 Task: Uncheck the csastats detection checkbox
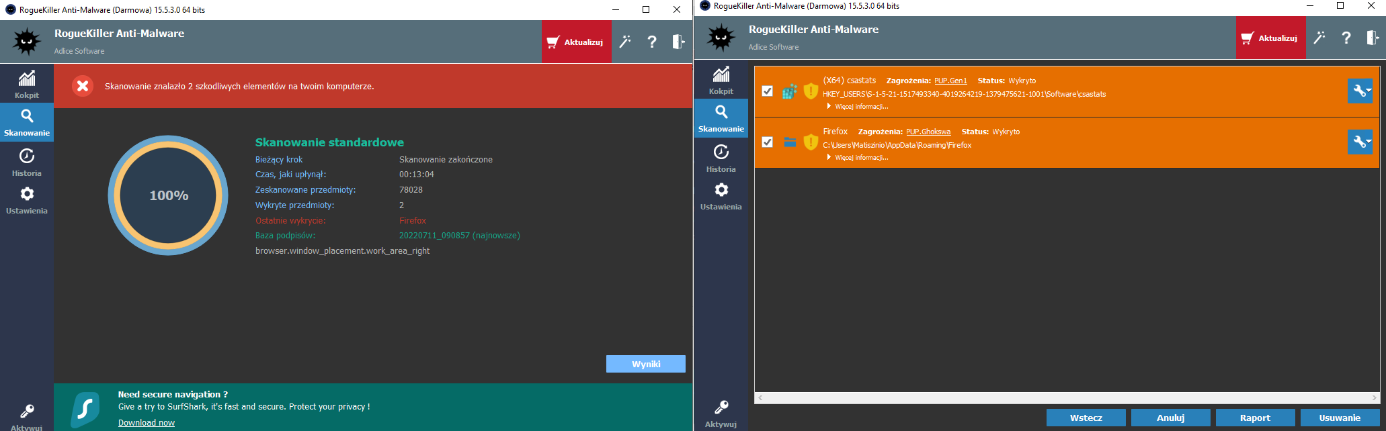pyautogui.click(x=767, y=91)
